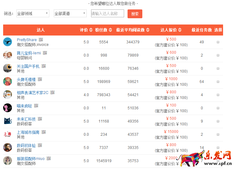Sort by 粉丝数 column arrows

110,30
